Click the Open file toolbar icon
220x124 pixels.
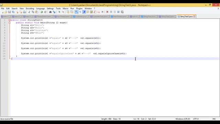tap(6, 12)
